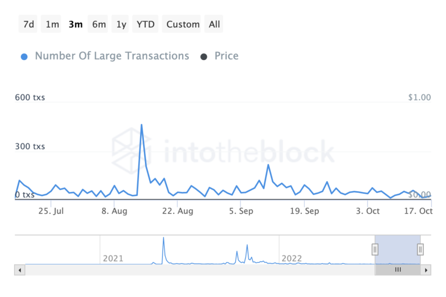
Task: Toggle the Price series legend
Action: 226,56
